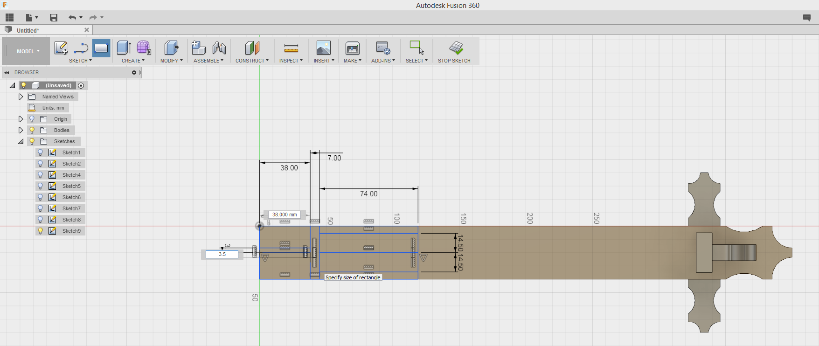The width and height of the screenshot is (819, 346).
Task: Open the SKETCH menu
Action: pyautogui.click(x=80, y=61)
